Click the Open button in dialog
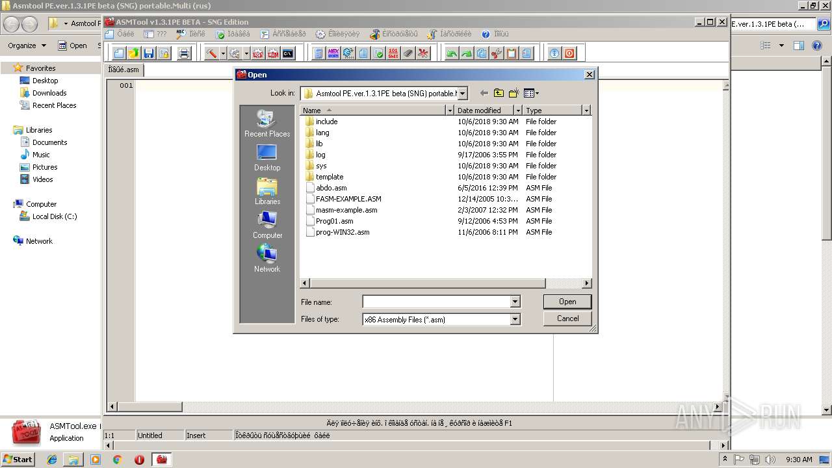The width and height of the screenshot is (832, 468). click(x=567, y=302)
